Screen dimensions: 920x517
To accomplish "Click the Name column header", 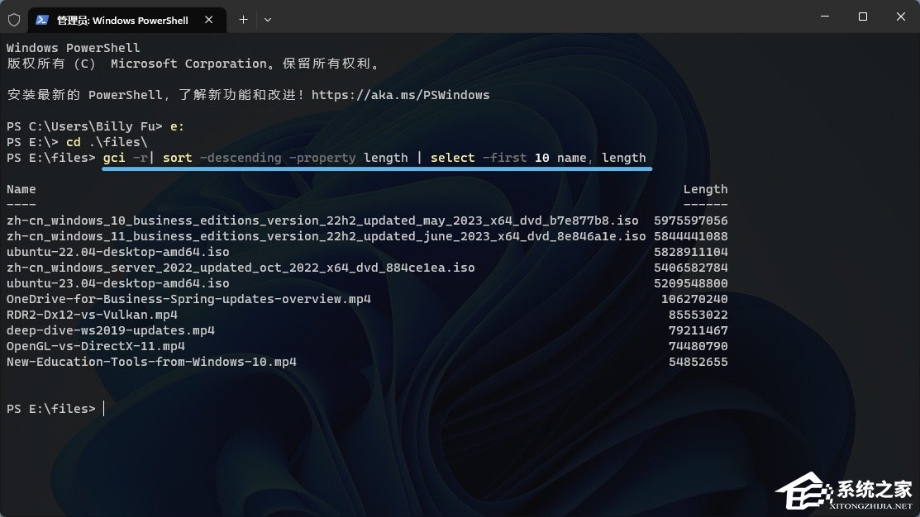I will click(21, 189).
